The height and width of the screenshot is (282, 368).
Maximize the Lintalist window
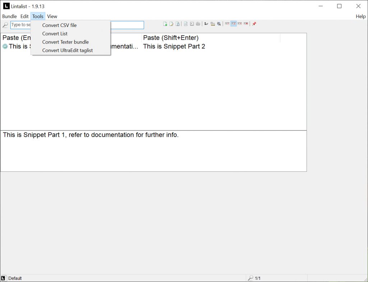(x=339, y=6)
